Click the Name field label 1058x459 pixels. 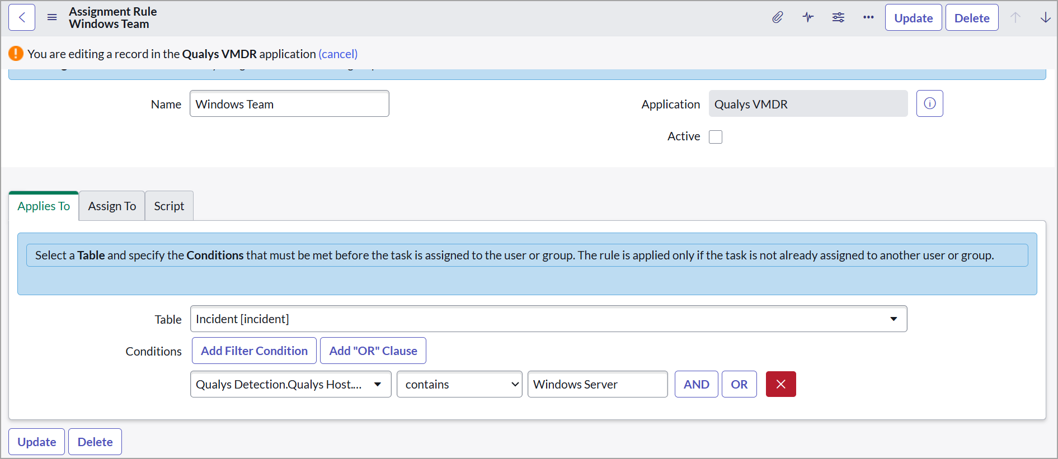pos(166,104)
